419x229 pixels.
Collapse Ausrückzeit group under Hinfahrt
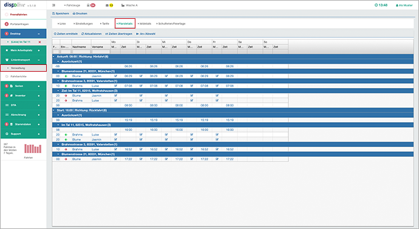click(58, 61)
